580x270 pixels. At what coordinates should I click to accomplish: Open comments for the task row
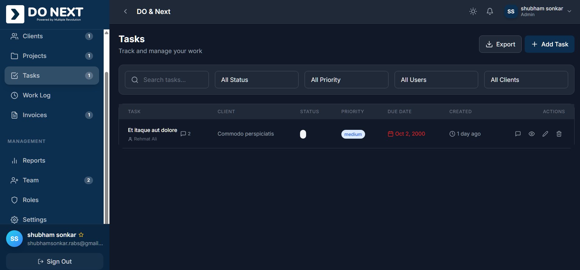[x=518, y=134]
